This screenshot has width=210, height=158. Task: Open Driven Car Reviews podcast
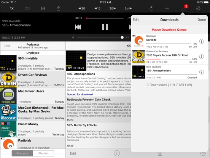pyautogui.click(x=33, y=80)
